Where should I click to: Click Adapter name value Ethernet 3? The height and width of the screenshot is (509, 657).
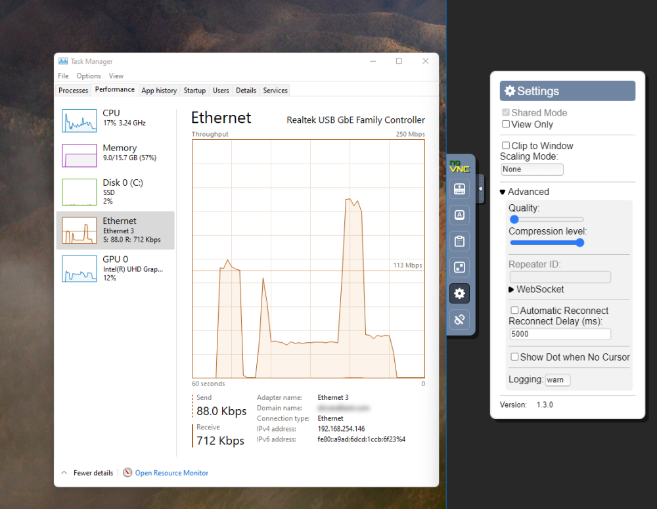pyautogui.click(x=333, y=397)
